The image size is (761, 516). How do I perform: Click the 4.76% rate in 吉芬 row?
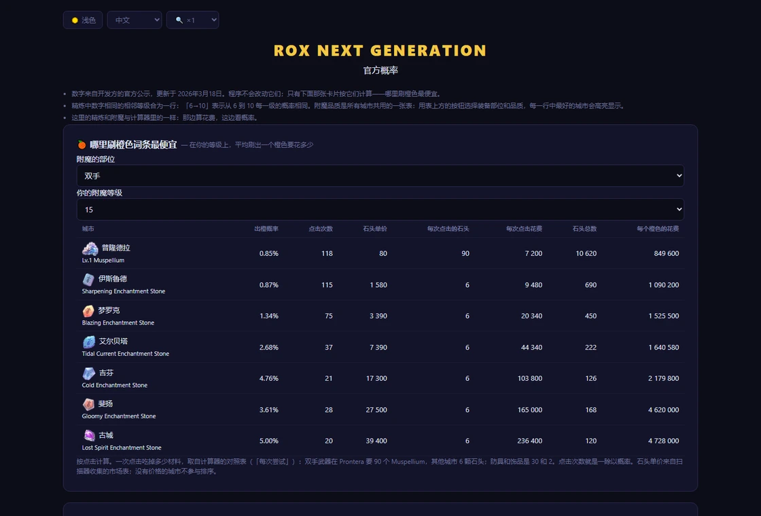269,379
